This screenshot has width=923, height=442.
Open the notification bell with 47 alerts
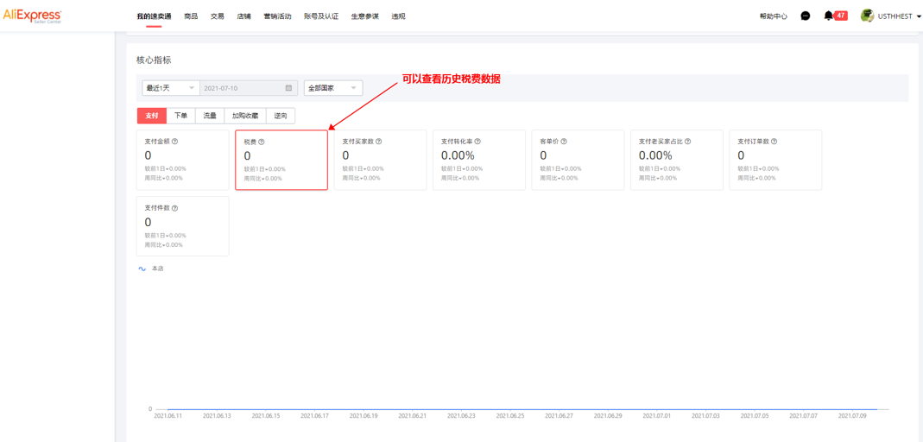[829, 16]
